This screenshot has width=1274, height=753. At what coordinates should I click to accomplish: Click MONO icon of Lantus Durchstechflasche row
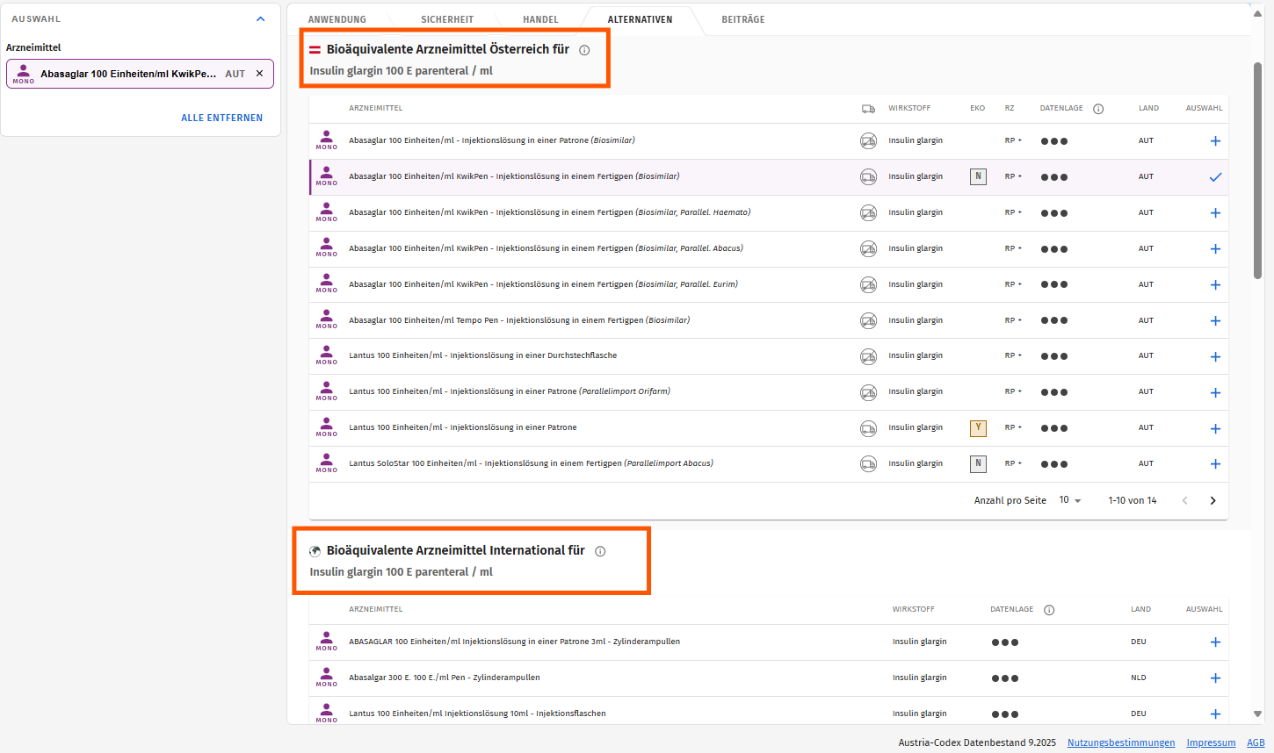coord(327,356)
